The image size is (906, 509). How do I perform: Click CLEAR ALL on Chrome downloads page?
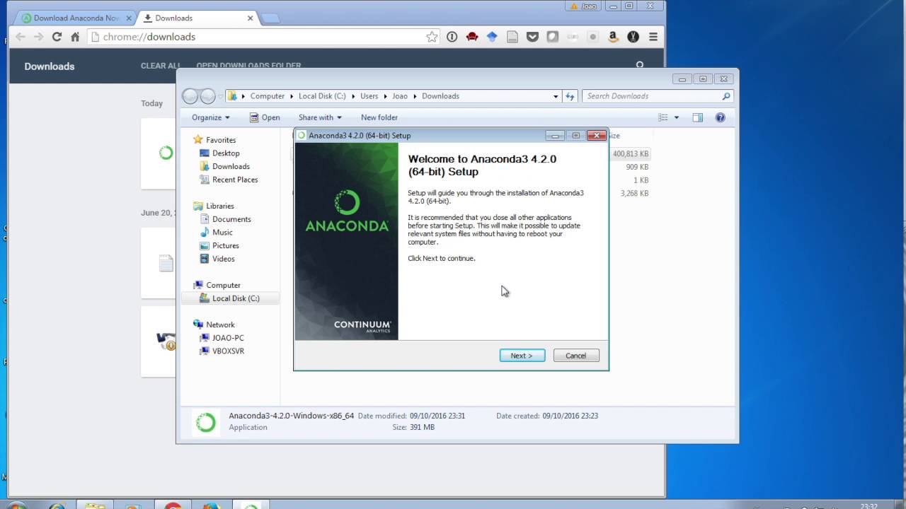[x=161, y=66]
